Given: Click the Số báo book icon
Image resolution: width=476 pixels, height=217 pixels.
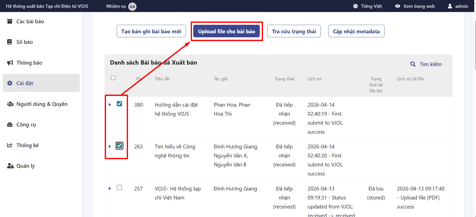Looking at the screenshot, I should tap(9, 42).
